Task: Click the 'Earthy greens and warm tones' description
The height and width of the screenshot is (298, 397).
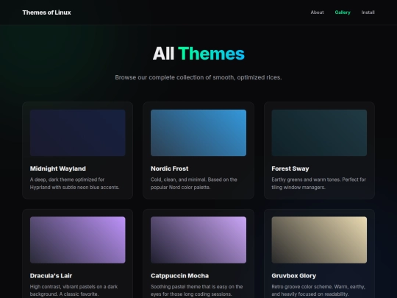Action: click(x=319, y=183)
